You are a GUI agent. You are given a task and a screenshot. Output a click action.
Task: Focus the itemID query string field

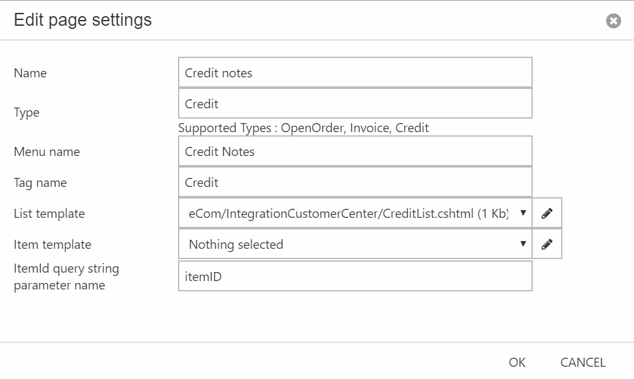coord(355,276)
